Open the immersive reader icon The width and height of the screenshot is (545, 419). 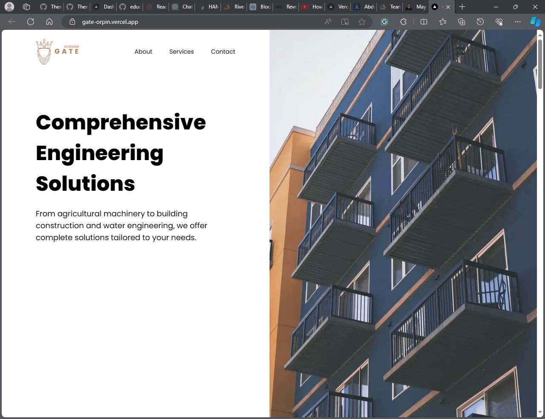click(345, 22)
